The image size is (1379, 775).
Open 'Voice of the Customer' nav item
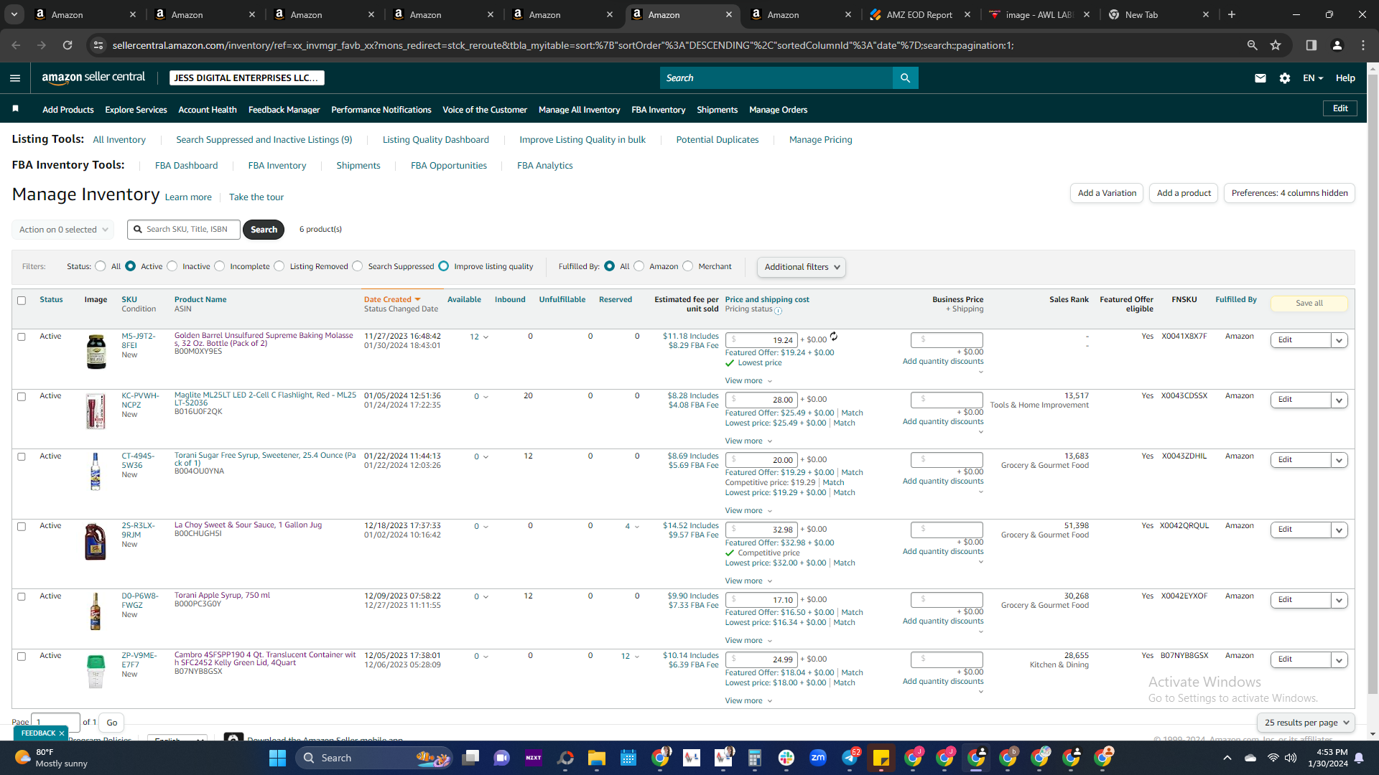point(485,110)
